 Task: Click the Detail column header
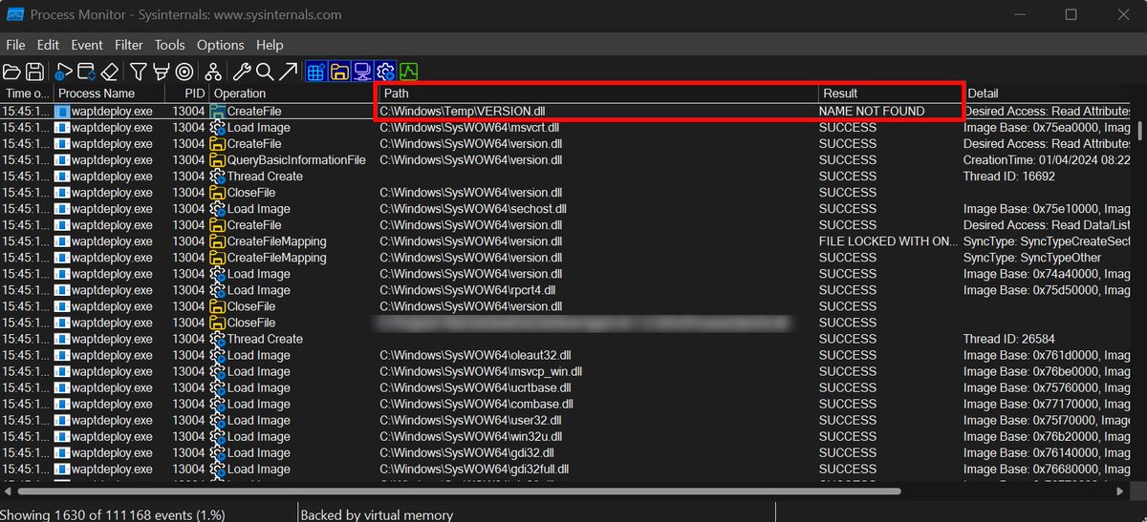pos(1049,94)
